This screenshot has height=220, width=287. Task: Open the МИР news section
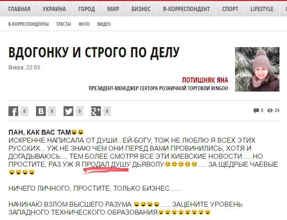pos(113,9)
